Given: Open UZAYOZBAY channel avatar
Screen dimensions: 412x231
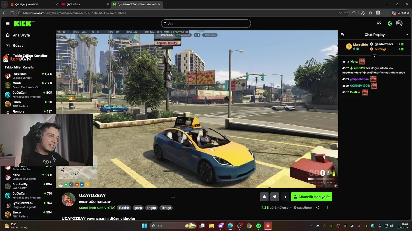Looking at the screenshot, I should [69, 200].
